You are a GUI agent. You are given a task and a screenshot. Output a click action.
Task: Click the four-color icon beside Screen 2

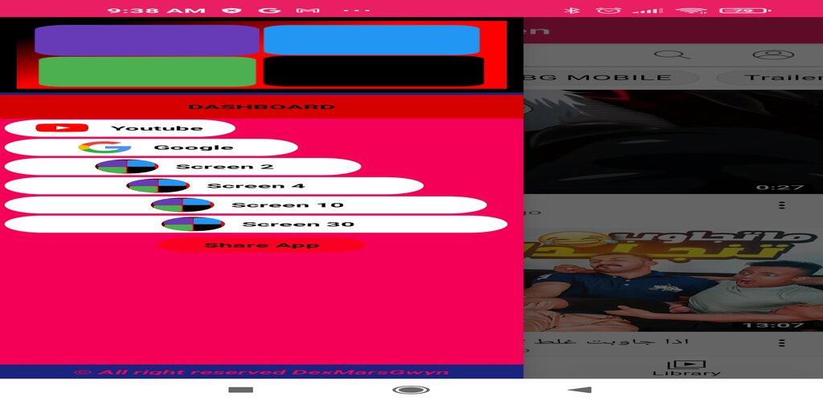126,167
